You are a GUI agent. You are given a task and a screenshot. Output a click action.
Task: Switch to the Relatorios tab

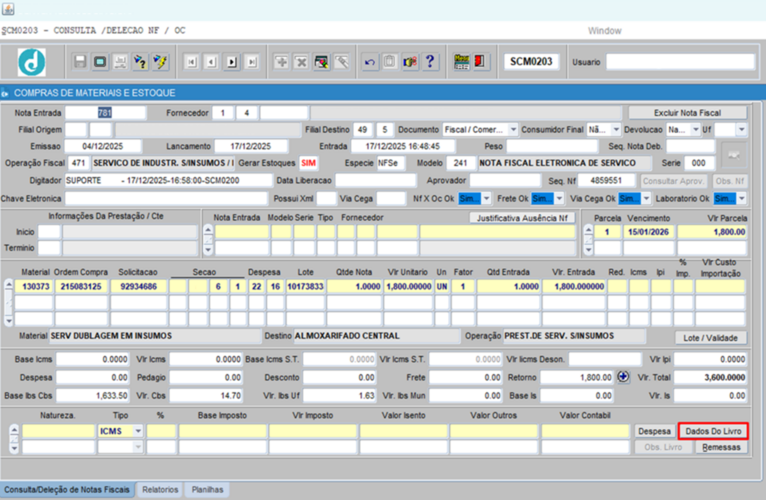(x=160, y=490)
